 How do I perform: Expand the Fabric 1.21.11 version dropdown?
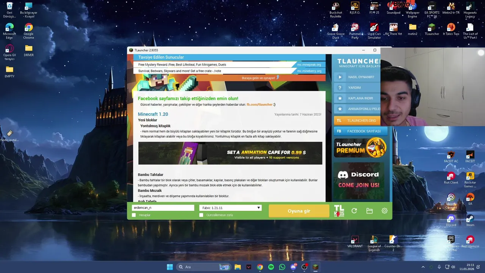pos(230,208)
